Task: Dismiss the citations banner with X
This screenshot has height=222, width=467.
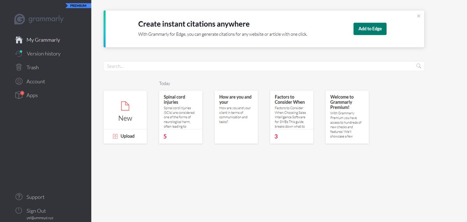Action: coord(419,16)
